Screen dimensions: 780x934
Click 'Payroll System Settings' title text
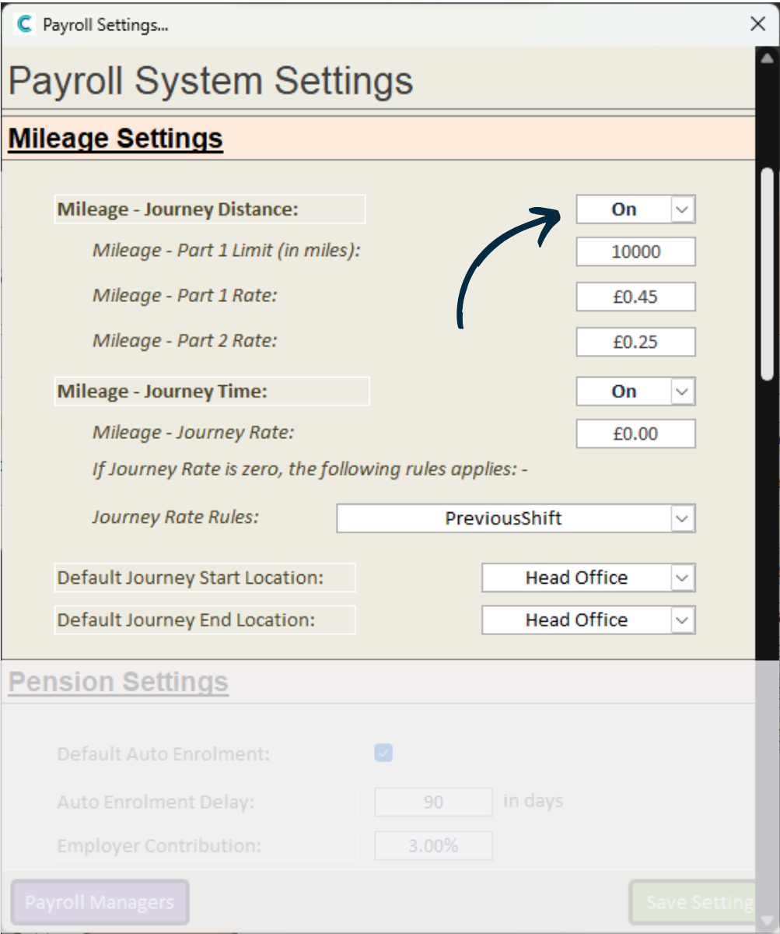211,82
